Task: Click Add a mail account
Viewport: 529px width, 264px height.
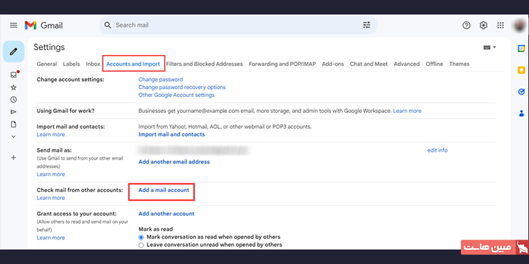Action: coord(164,190)
